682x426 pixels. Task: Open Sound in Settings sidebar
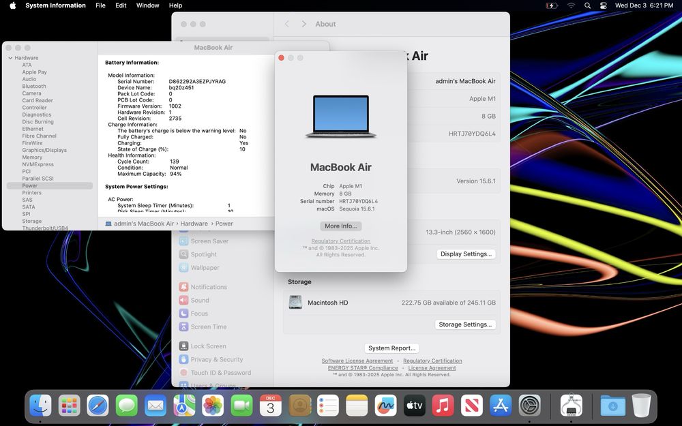194,301
